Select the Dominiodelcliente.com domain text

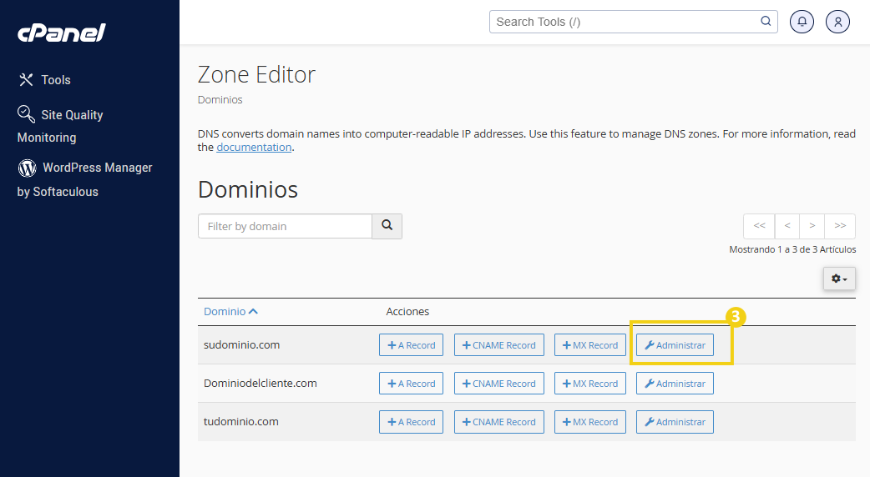point(260,383)
